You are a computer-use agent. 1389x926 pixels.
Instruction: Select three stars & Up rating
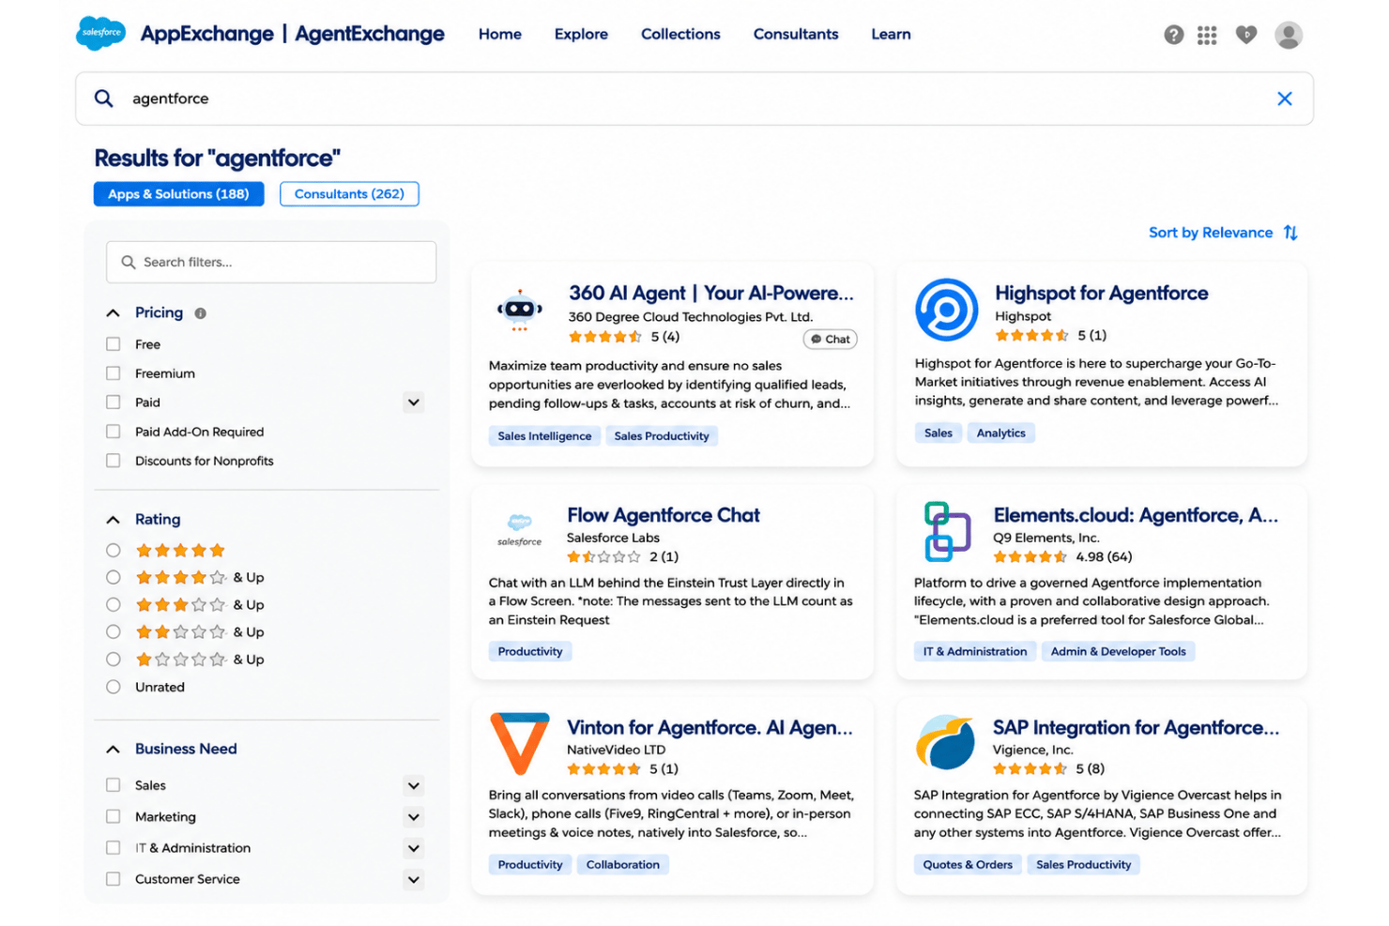coord(114,604)
